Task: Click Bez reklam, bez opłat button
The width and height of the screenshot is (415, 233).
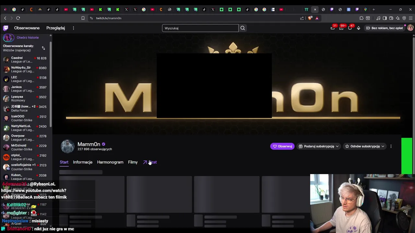Action: (385, 28)
